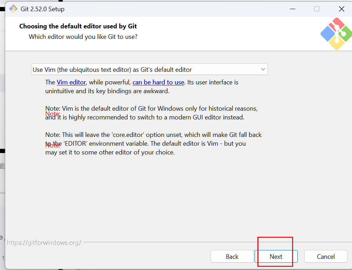352x270 pixels.
Task: Click the Back button
Action: [x=232, y=256]
